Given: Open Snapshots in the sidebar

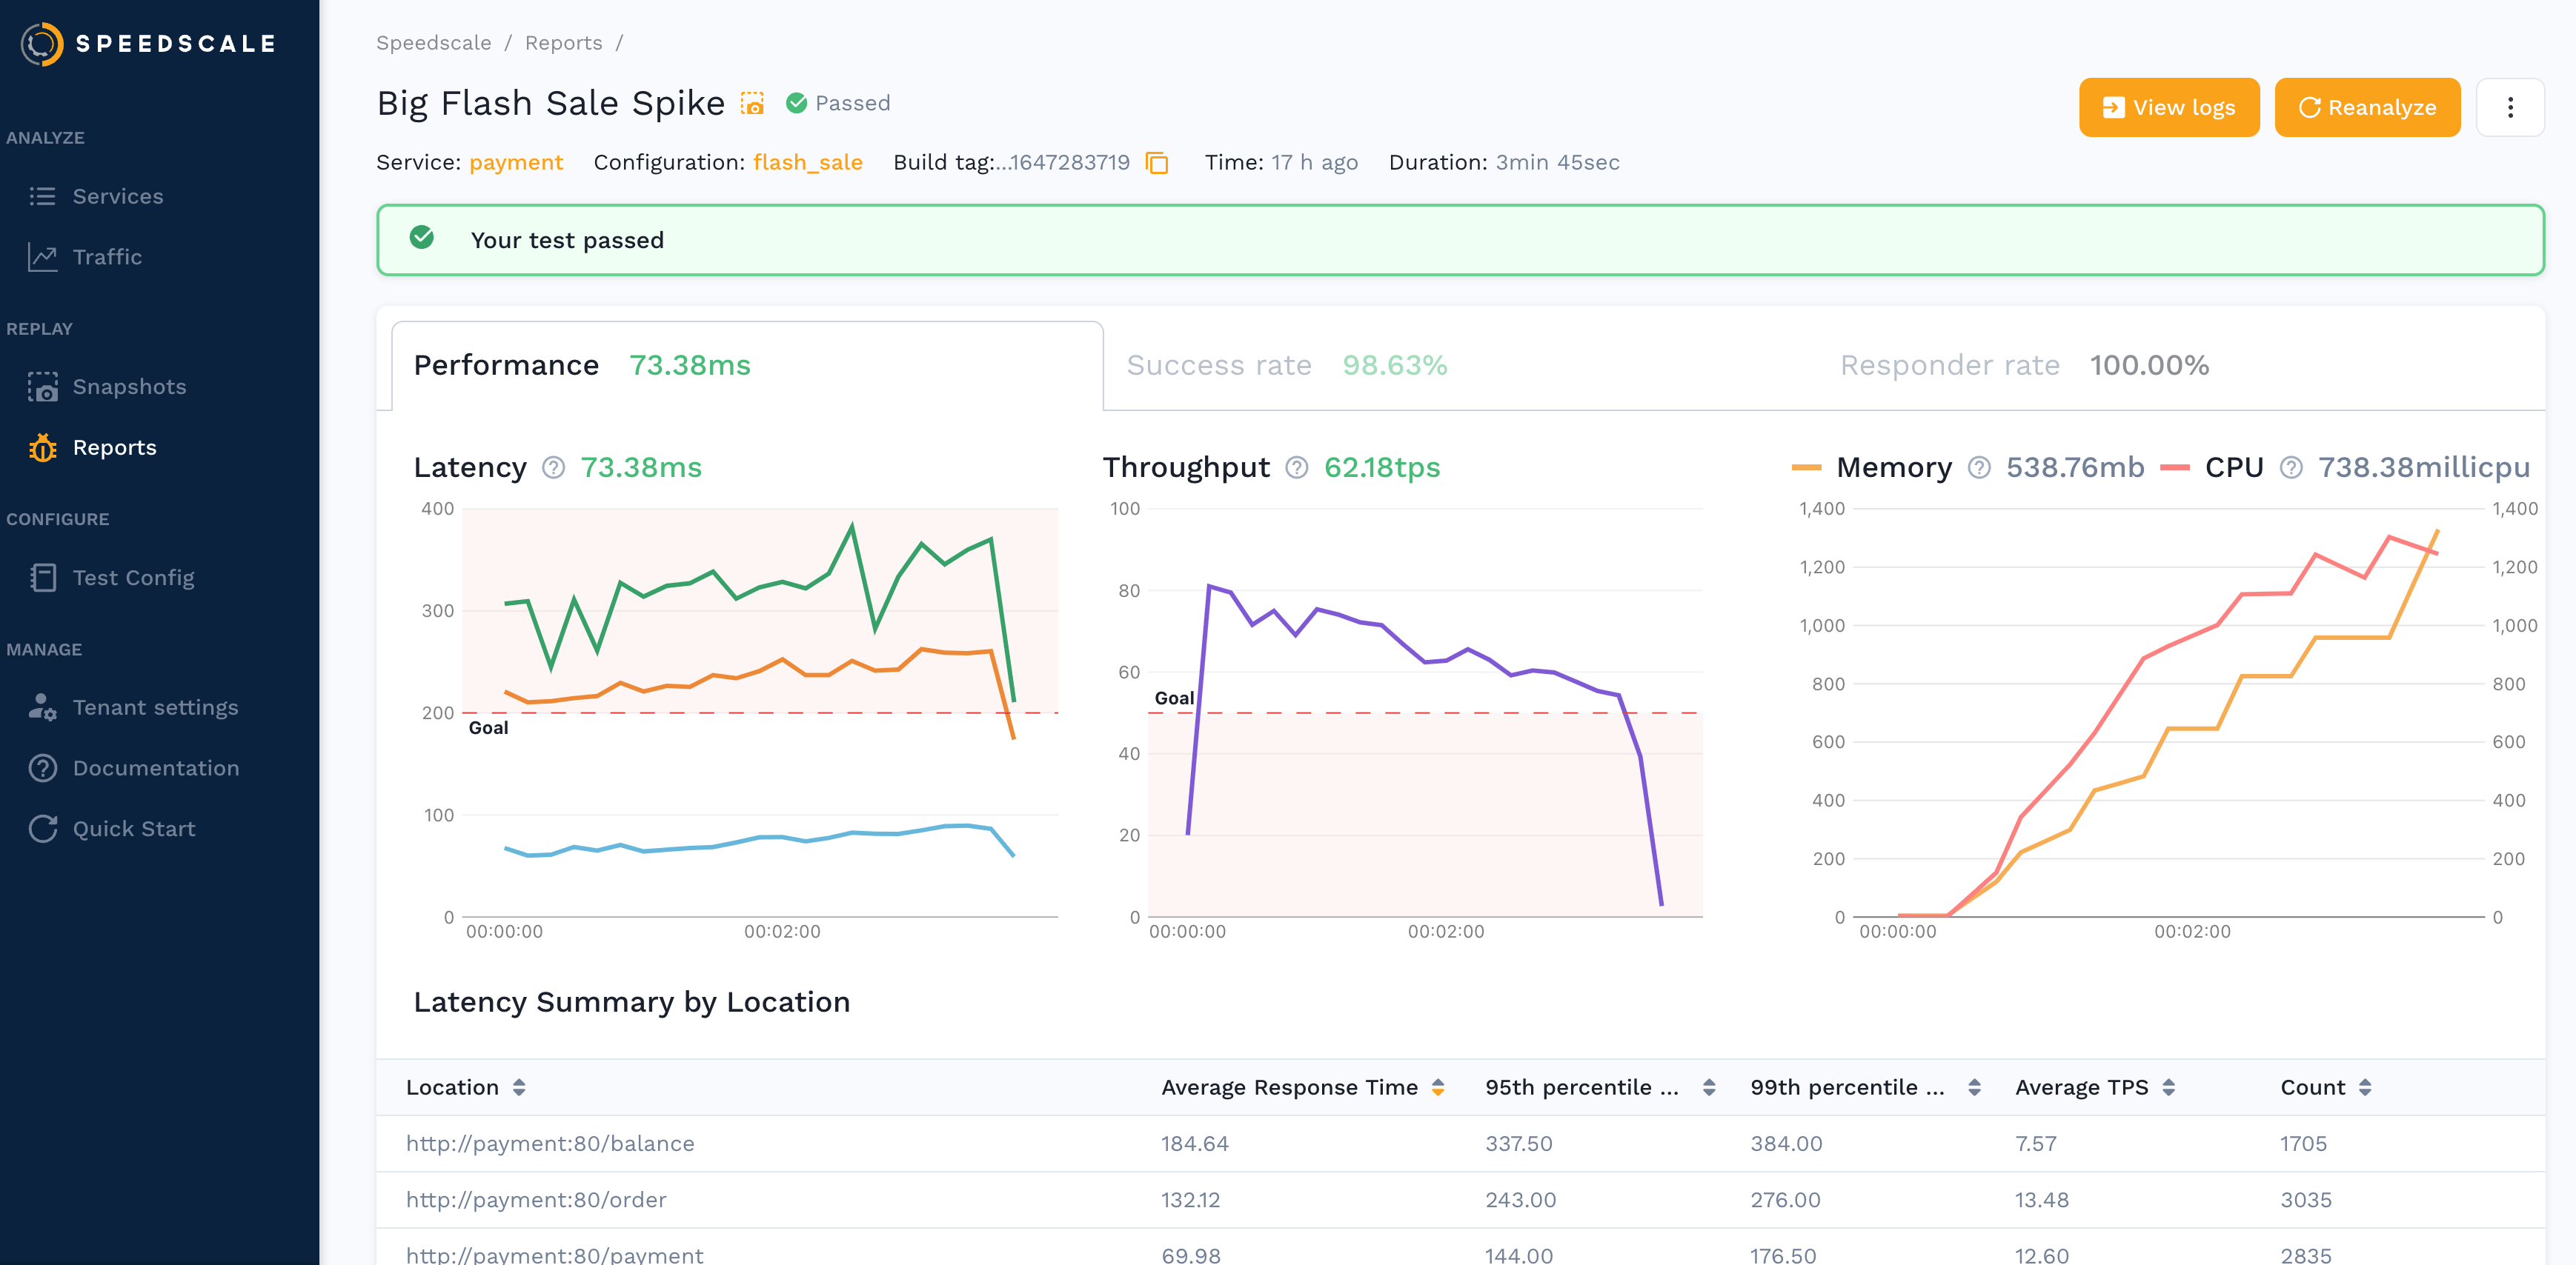Looking at the screenshot, I should 129,387.
